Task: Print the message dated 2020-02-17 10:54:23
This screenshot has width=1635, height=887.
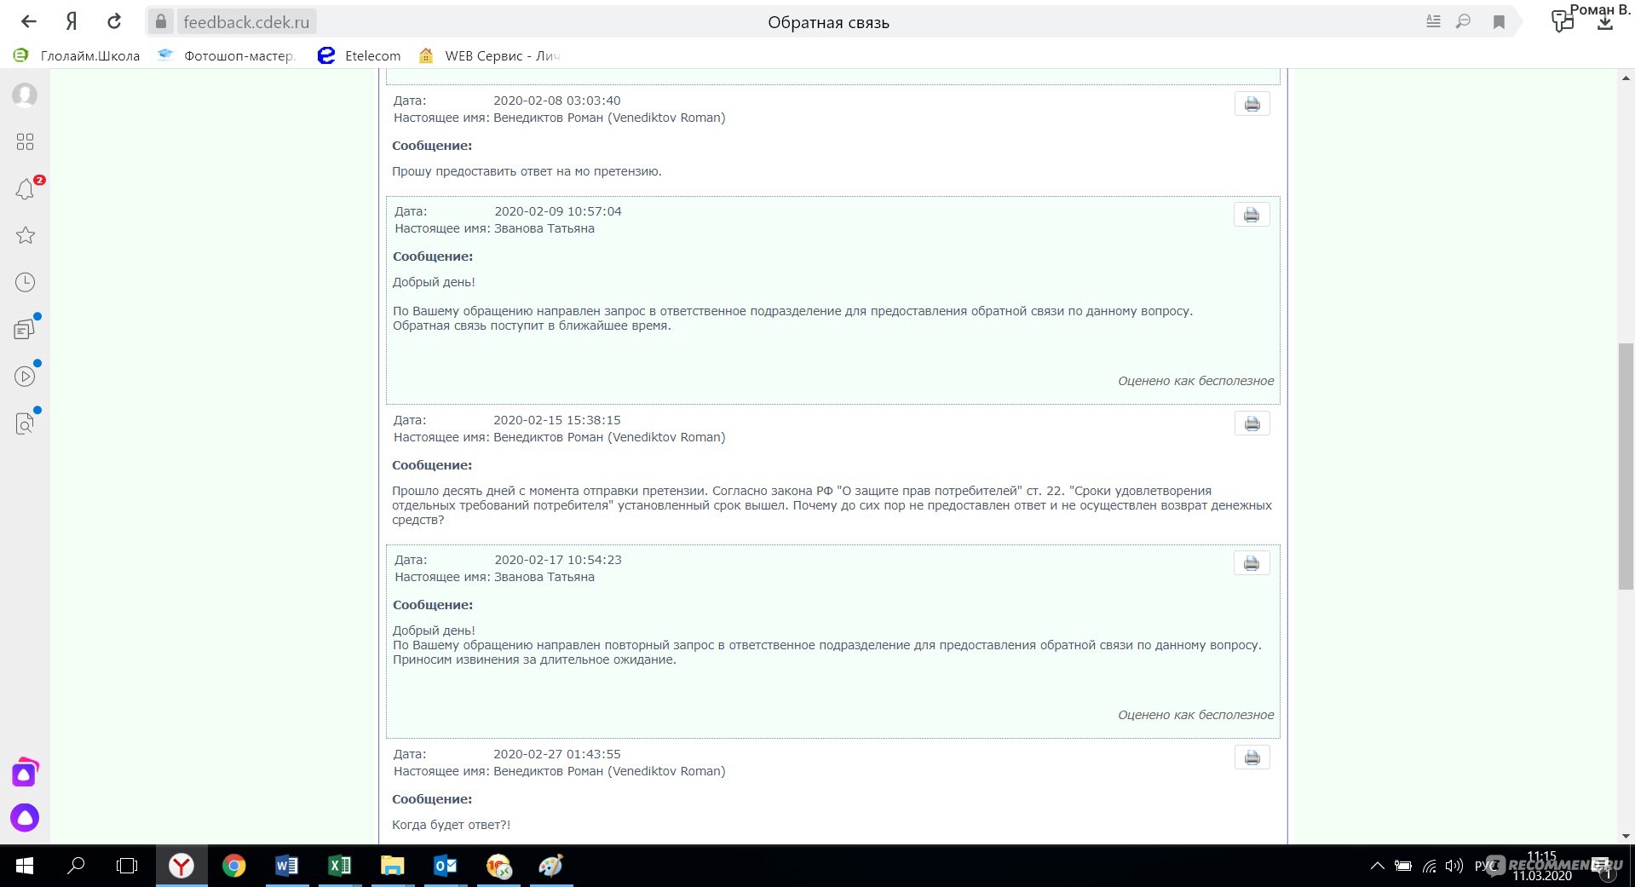Action: tap(1252, 563)
